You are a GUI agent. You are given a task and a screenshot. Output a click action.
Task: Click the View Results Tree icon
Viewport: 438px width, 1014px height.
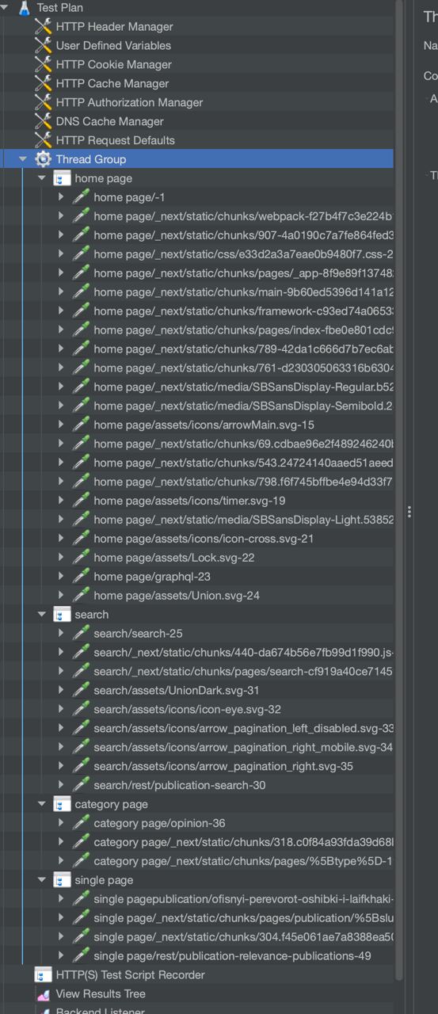click(x=44, y=994)
